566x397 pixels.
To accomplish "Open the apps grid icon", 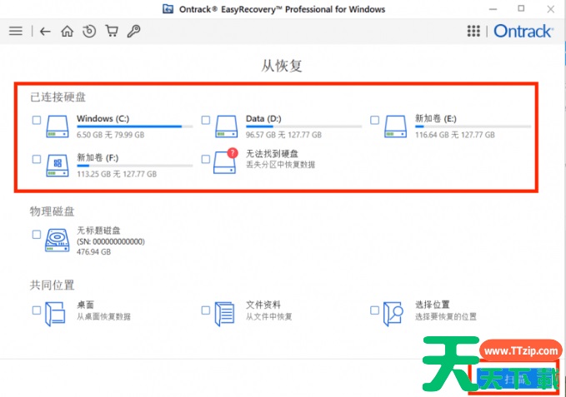I will 473,32.
